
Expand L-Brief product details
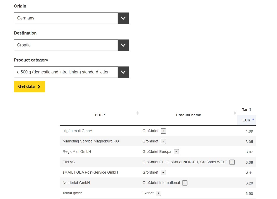(x=158, y=193)
